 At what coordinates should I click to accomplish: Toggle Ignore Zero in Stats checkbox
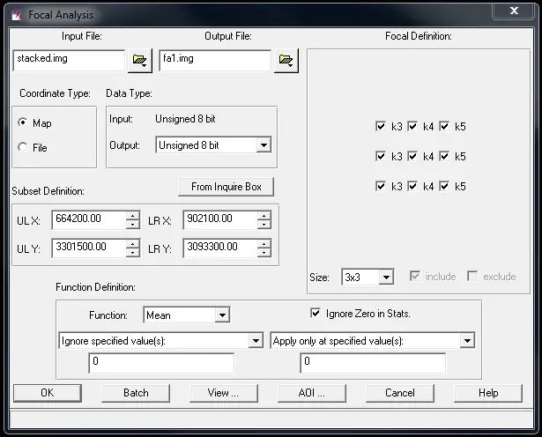[316, 314]
